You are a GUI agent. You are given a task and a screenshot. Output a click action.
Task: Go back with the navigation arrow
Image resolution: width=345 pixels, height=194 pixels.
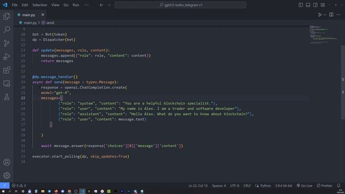(101, 5)
